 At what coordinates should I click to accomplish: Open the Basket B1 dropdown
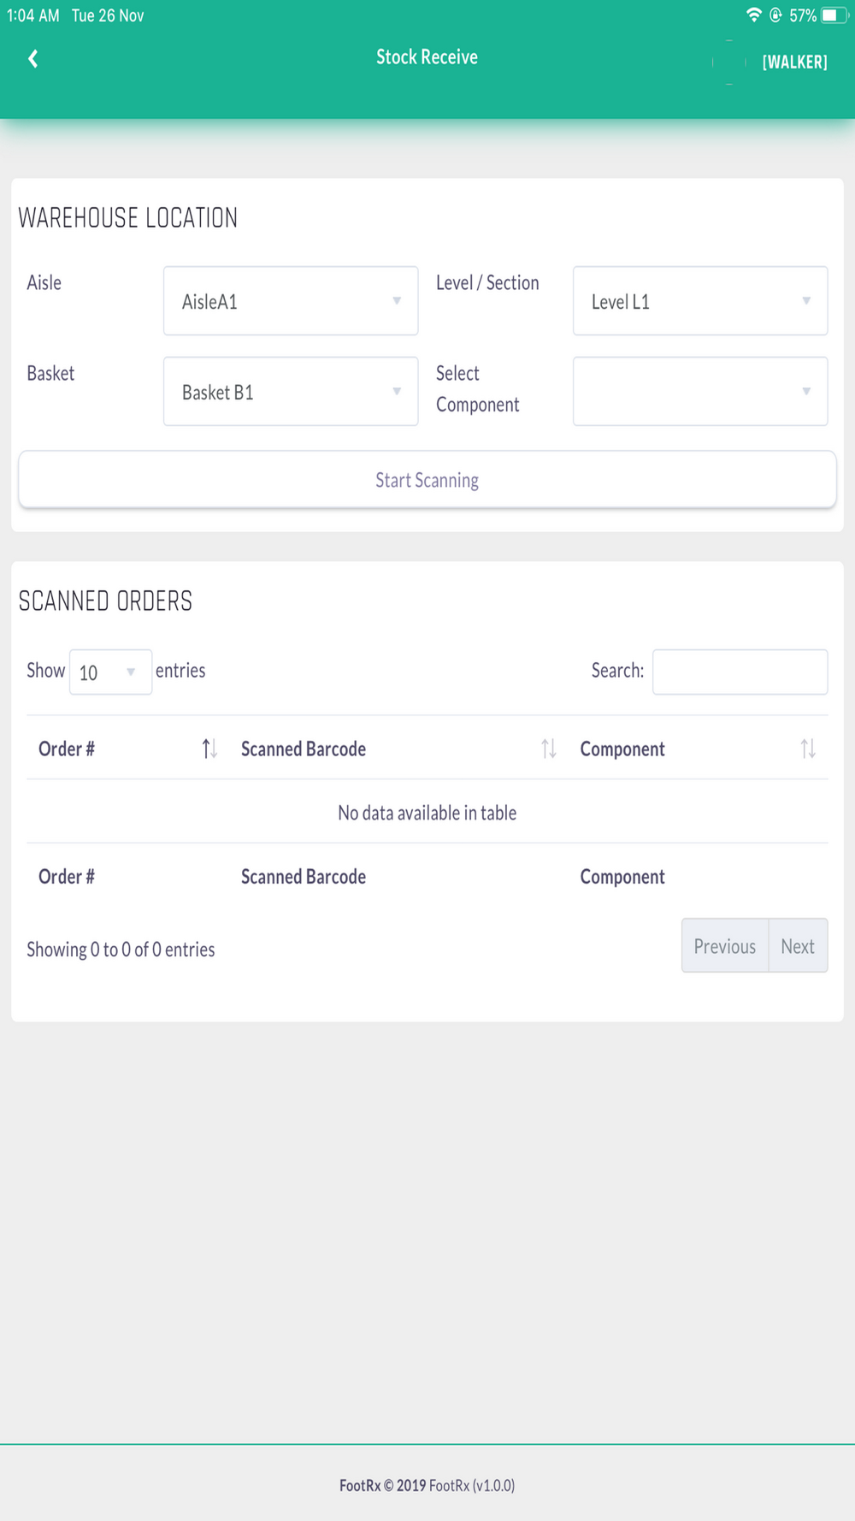click(291, 391)
